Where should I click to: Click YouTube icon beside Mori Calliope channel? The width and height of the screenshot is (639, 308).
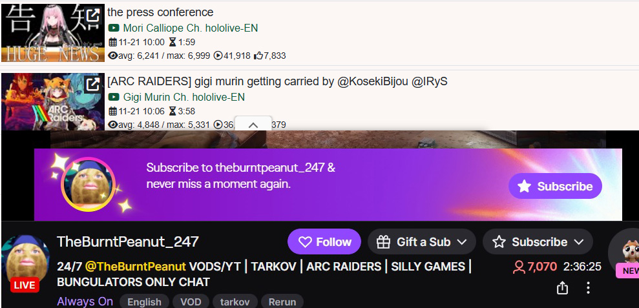coord(114,28)
